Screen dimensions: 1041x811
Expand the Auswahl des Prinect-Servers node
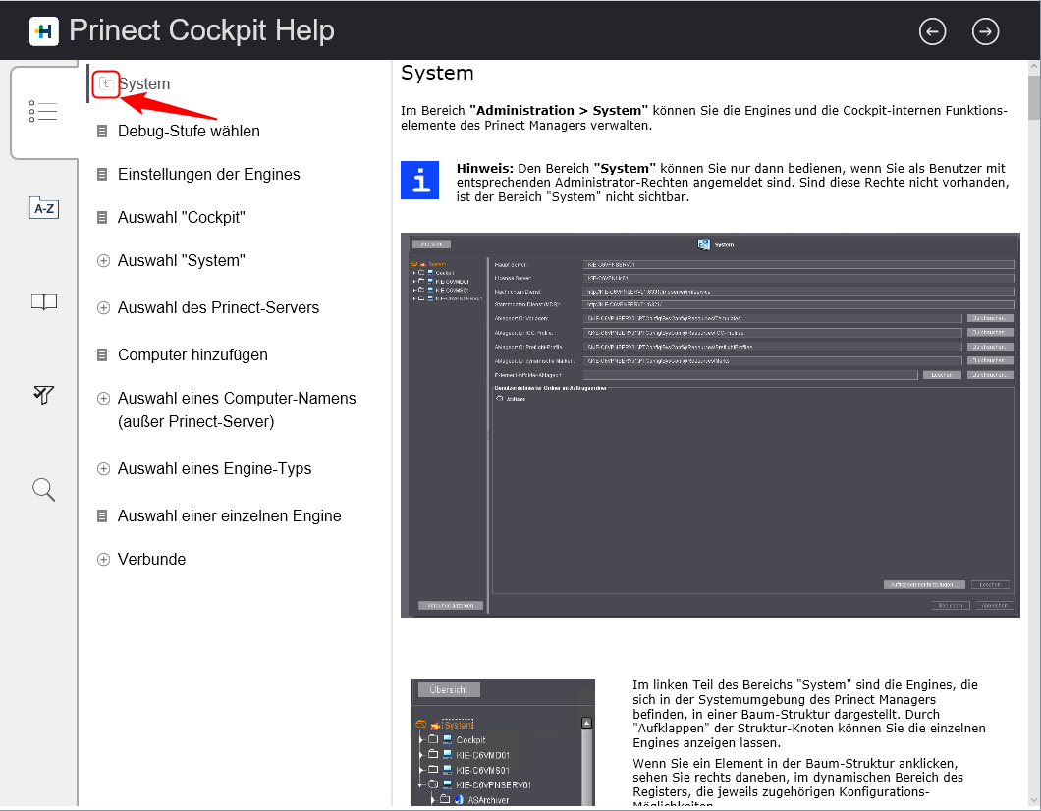pos(103,308)
